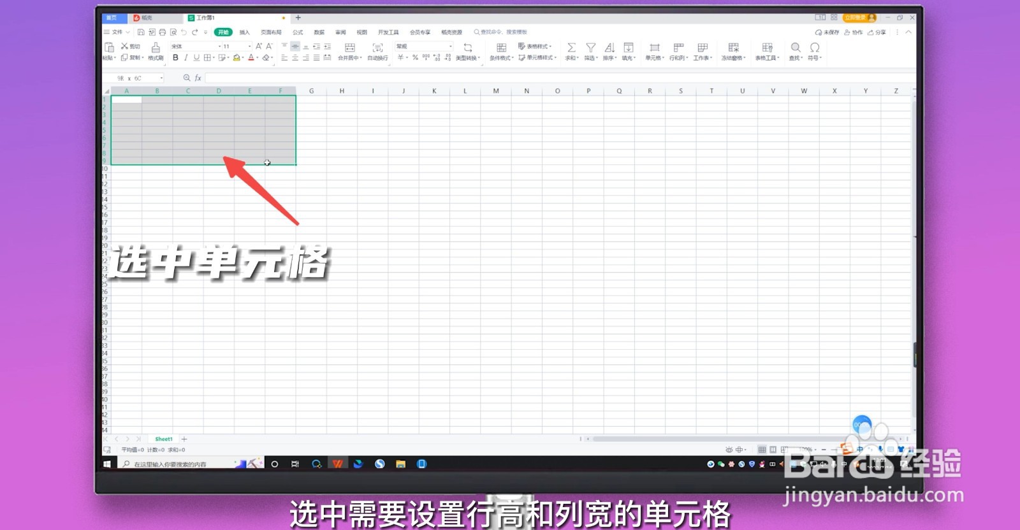Add a new sheet with the plus button

184,439
